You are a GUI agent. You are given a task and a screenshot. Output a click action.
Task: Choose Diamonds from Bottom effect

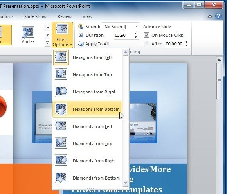pos(87,178)
